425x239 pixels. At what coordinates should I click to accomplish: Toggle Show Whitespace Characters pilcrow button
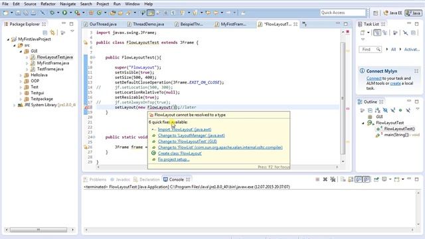(173, 13)
